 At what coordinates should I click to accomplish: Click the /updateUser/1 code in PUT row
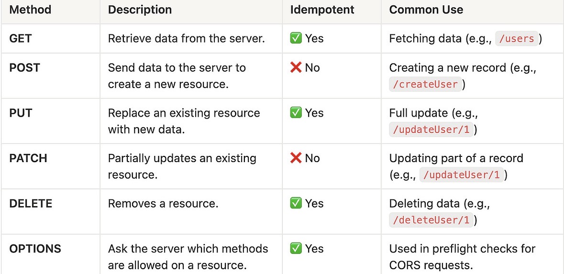pos(431,130)
